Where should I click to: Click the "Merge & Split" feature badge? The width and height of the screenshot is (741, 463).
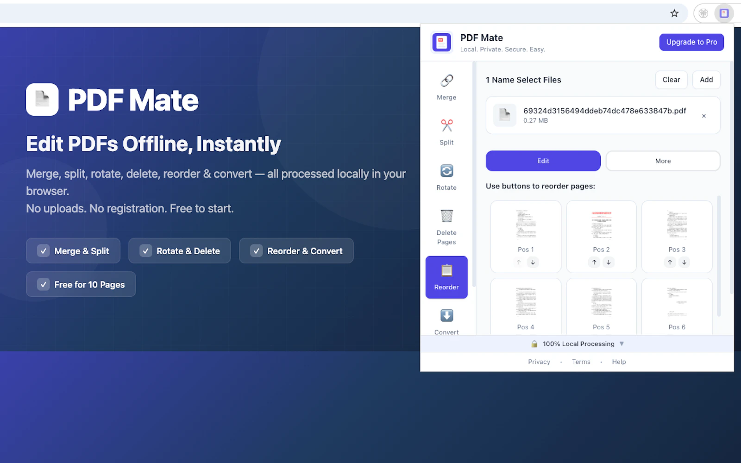tap(73, 251)
